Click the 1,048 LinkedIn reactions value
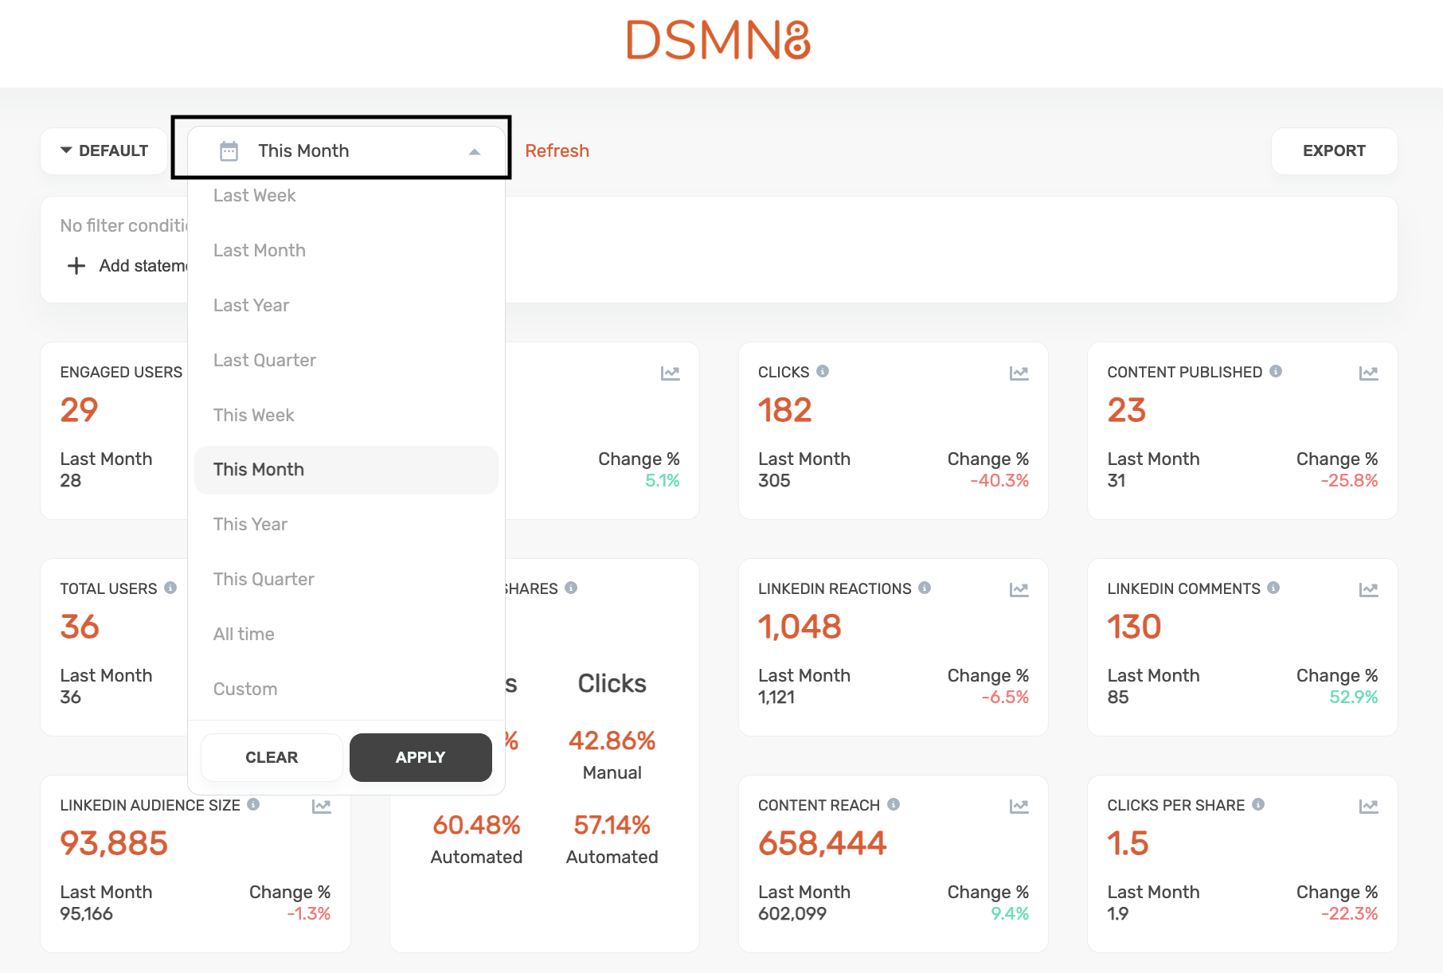The image size is (1443, 973). (x=800, y=627)
